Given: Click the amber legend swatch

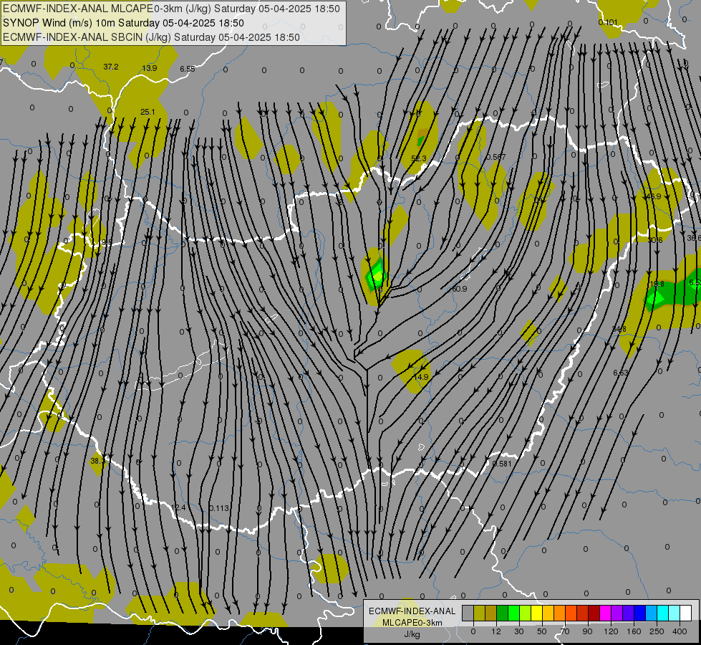Looking at the screenshot, I should (548, 613).
